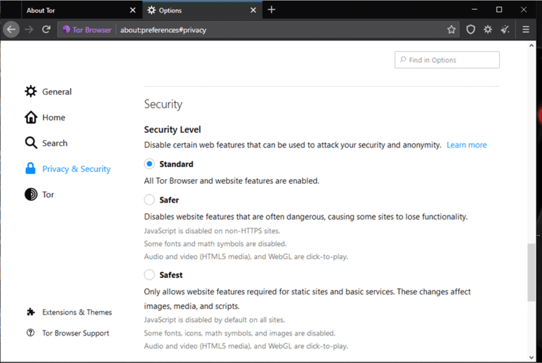This screenshot has width=542, height=363.
Task: Select the Safer security level
Action: coord(149,200)
